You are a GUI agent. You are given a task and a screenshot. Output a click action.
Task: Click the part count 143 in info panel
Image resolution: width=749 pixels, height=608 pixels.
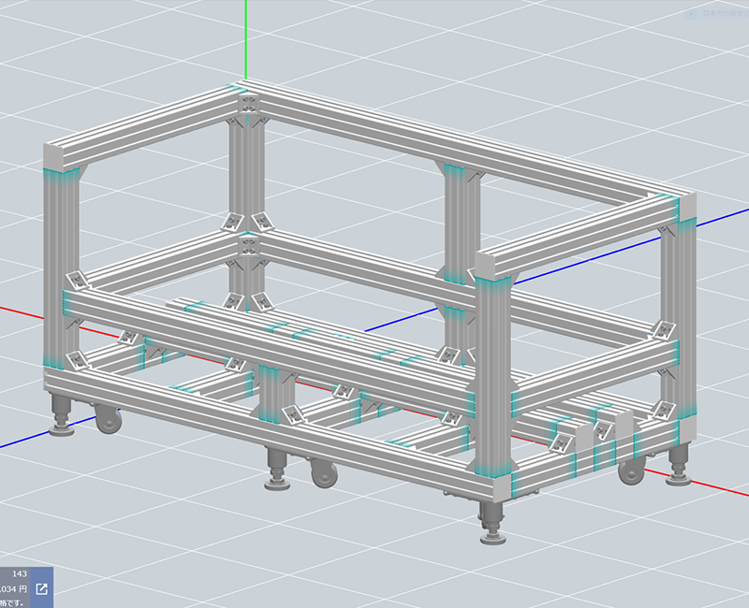tap(18, 572)
